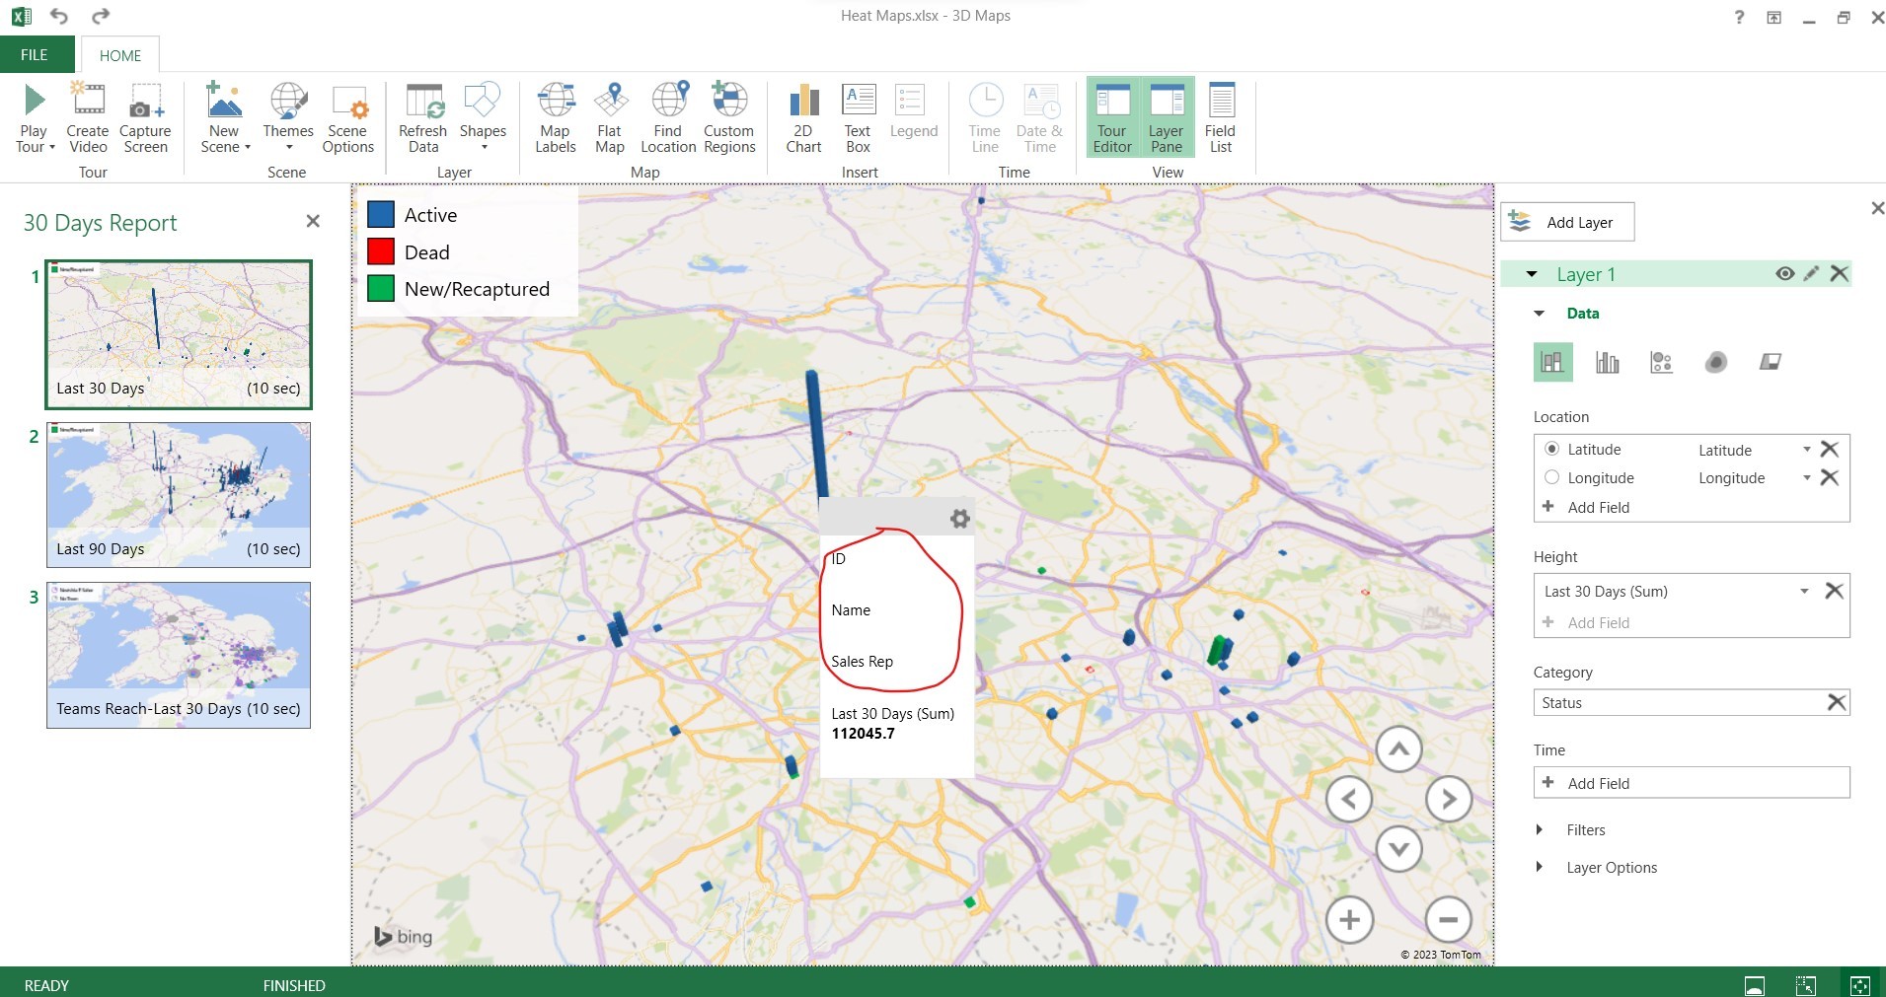Open the FILE tab
Viewport: 1886px width, 997px height.
(x=35, y=55)
